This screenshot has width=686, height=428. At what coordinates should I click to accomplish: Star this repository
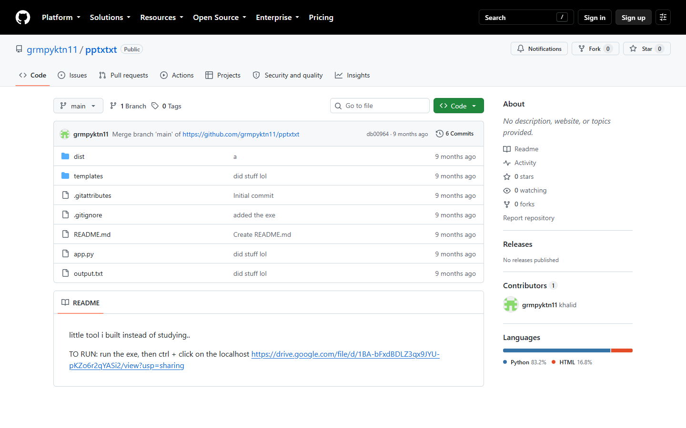point(646,49)
